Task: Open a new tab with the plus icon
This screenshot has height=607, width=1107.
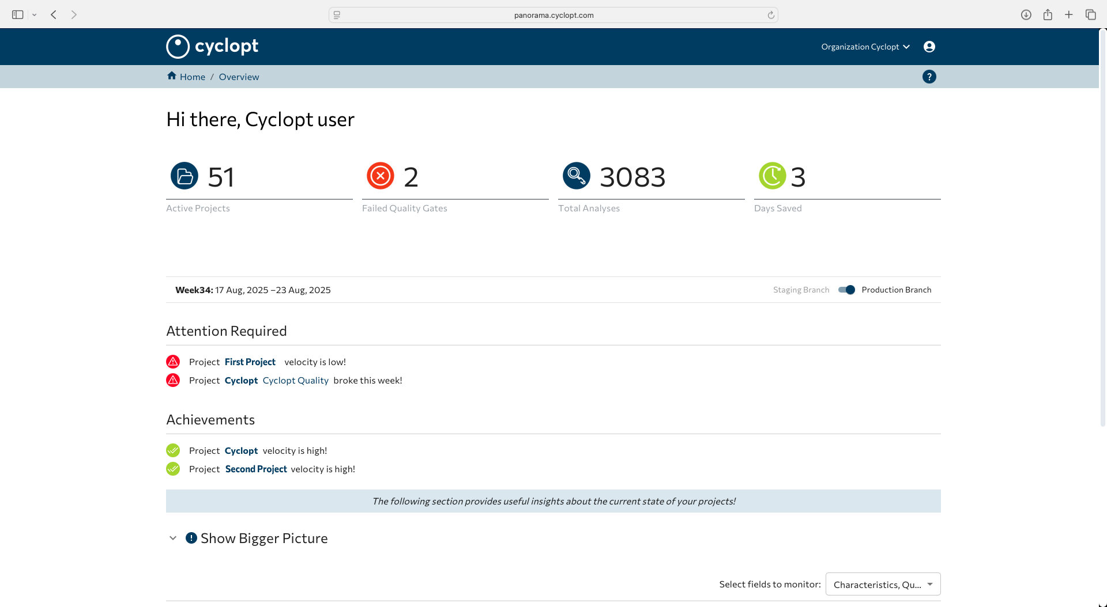Action: coord(1069,15)
